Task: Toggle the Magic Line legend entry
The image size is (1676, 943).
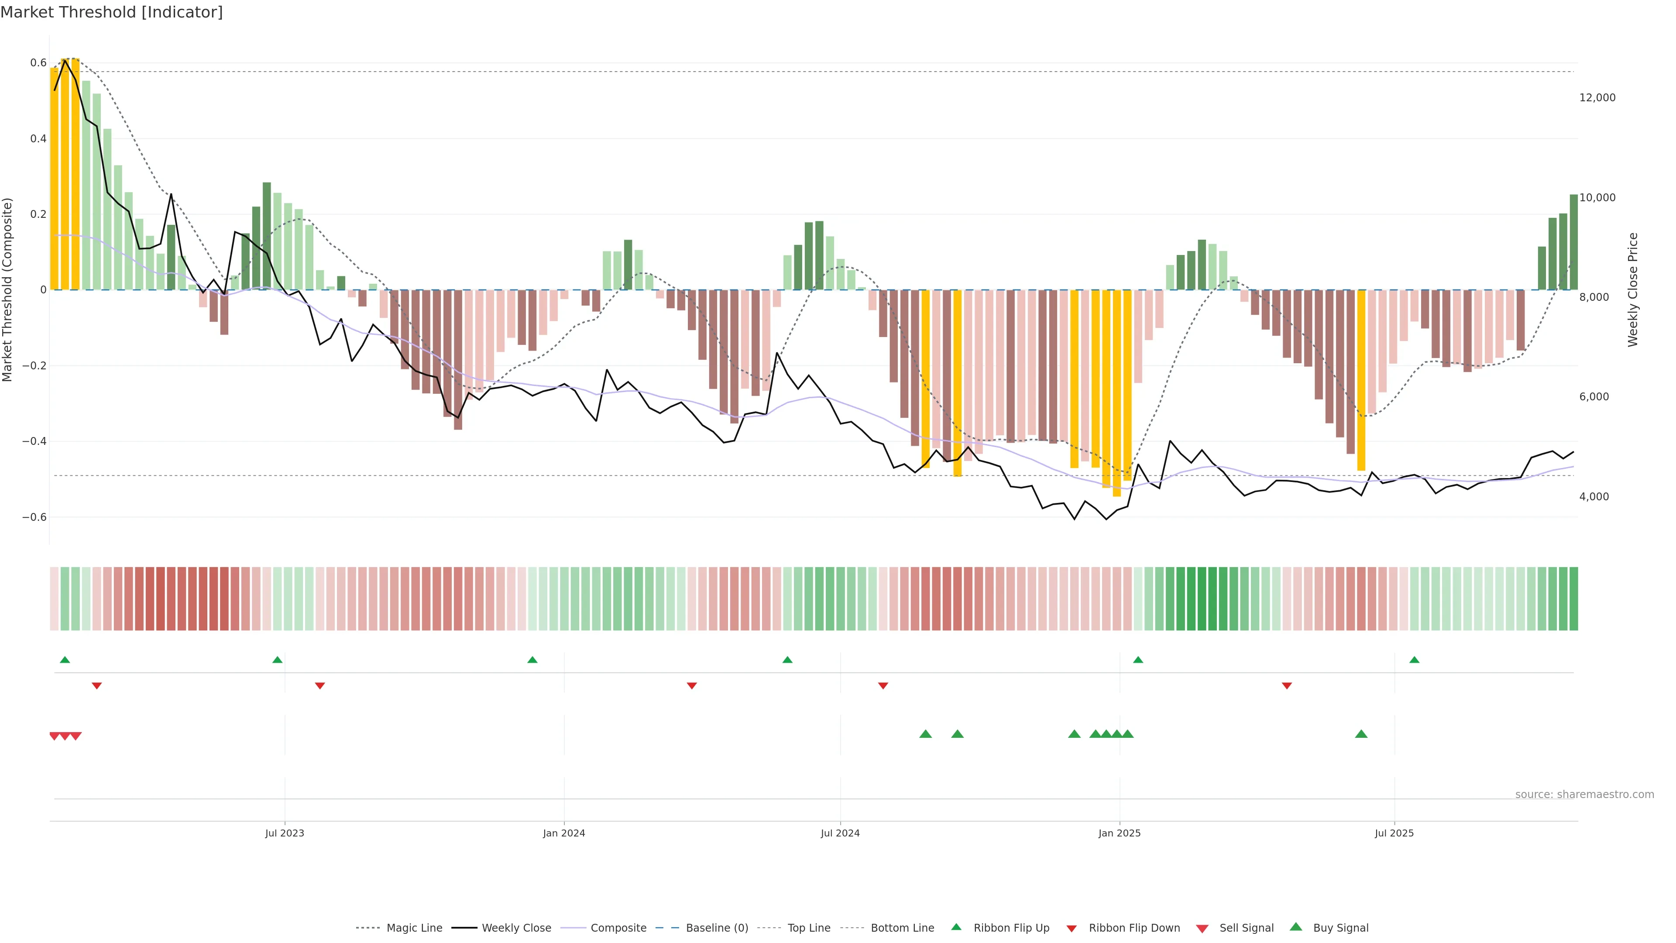Action: [414, 928]
